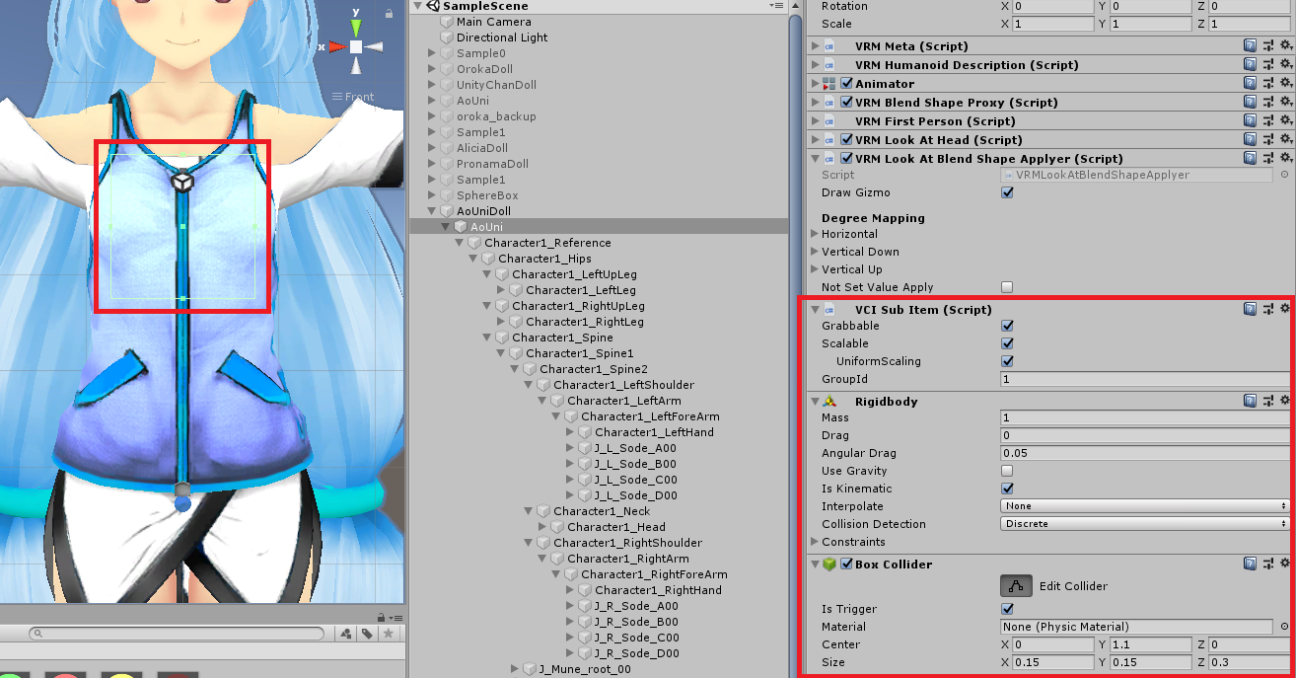Disable VRM Blend Shape Proxy checkbox
The image size is (1296, 678).
846,103
